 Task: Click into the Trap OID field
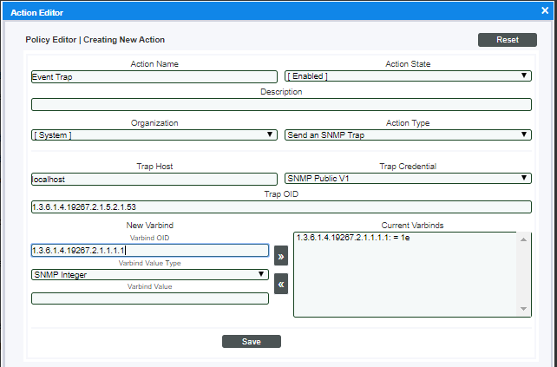click(x=280, y=206)
